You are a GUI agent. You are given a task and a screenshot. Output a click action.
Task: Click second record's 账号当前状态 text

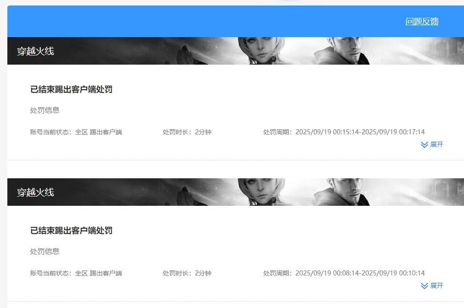(76, 273)
